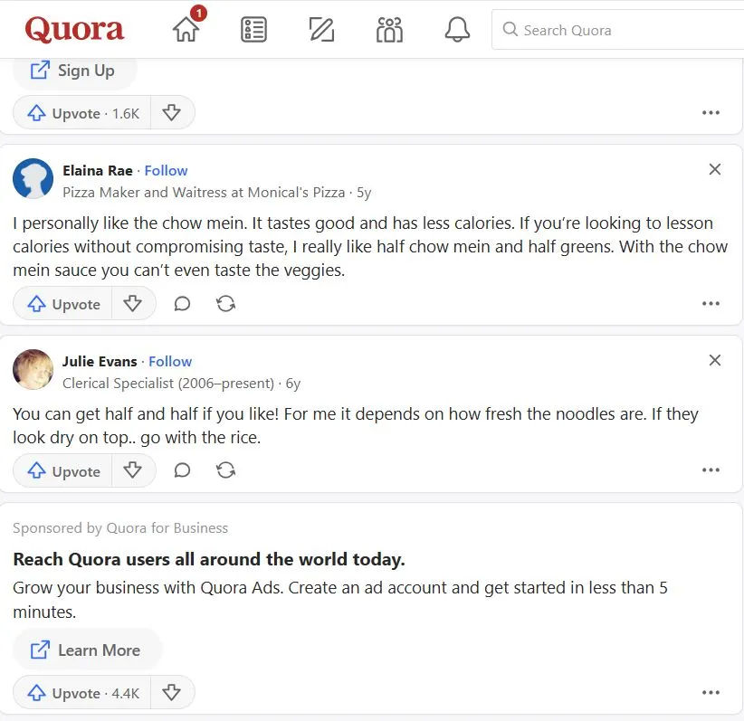Open comments on Elaina Rae's answer
This screenshot has width=744, height=721.
coord(182,304)
